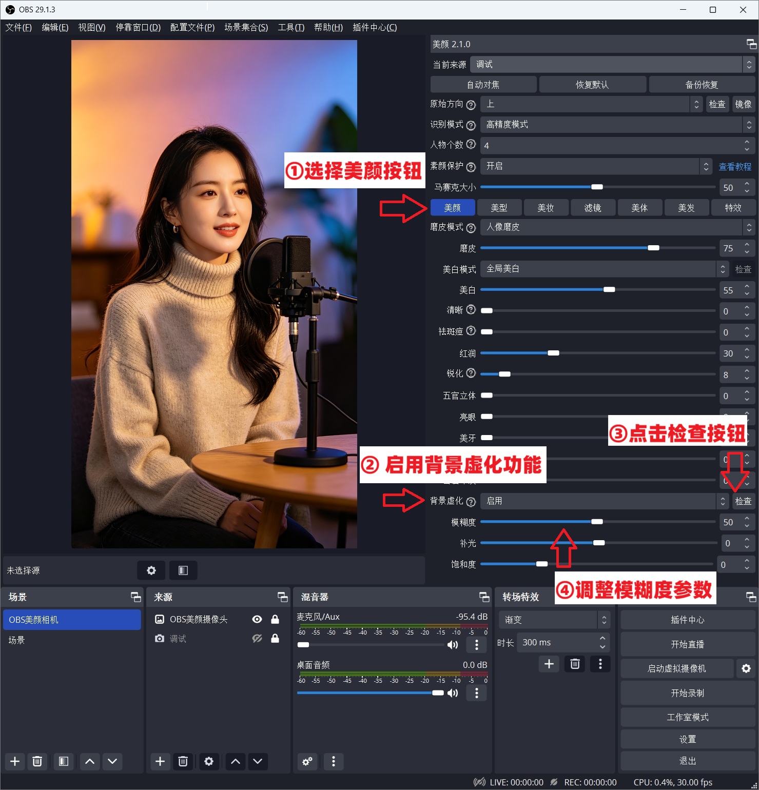Unlock the OBS美颜摄像头 source
This screenshot has height=790, width=759.
pyautogui.click(x=275, y=619)
